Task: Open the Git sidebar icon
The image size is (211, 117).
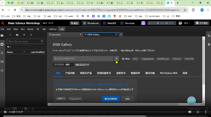Action: point(2,62)
